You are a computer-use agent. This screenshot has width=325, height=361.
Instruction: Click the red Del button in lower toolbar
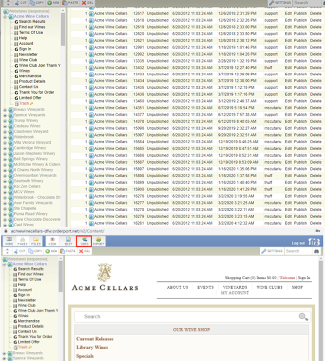[x=84, y=251]
